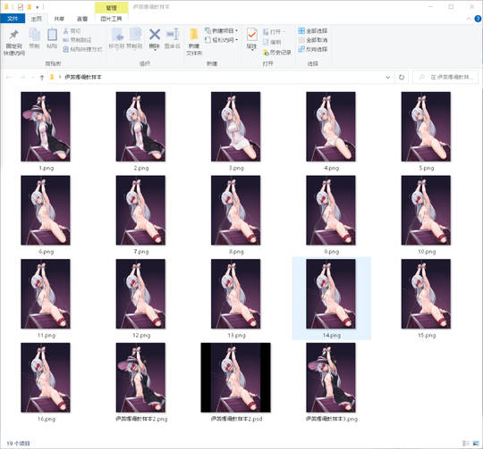Viewport: 483px width, 449px height.
Task: Select the 1.png thumbnail
Action: pyautogui.click(x=46, y=127)
